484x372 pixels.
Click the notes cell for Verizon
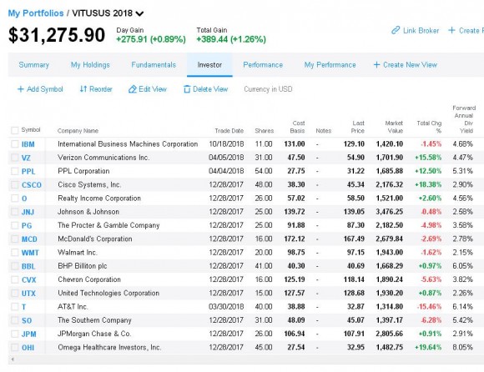click(x=317, y=158)
